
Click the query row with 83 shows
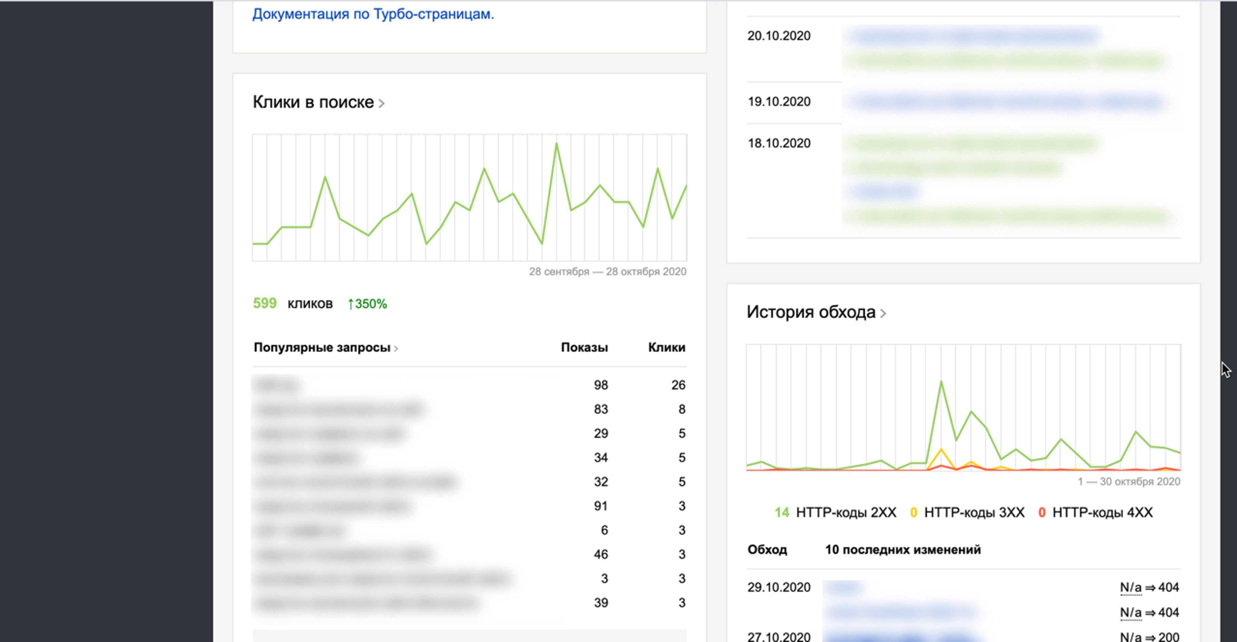pos(338,410)
